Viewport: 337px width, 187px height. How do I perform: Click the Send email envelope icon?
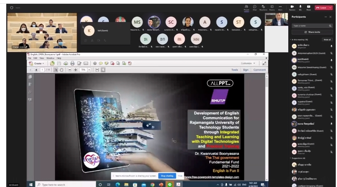click(86, 63)
